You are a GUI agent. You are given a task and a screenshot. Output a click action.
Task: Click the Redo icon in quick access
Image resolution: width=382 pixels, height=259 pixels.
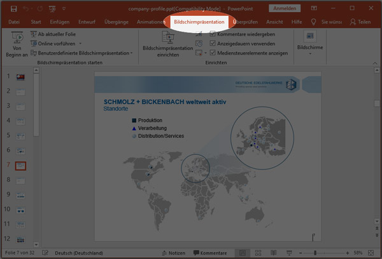(x=40, y=9)
